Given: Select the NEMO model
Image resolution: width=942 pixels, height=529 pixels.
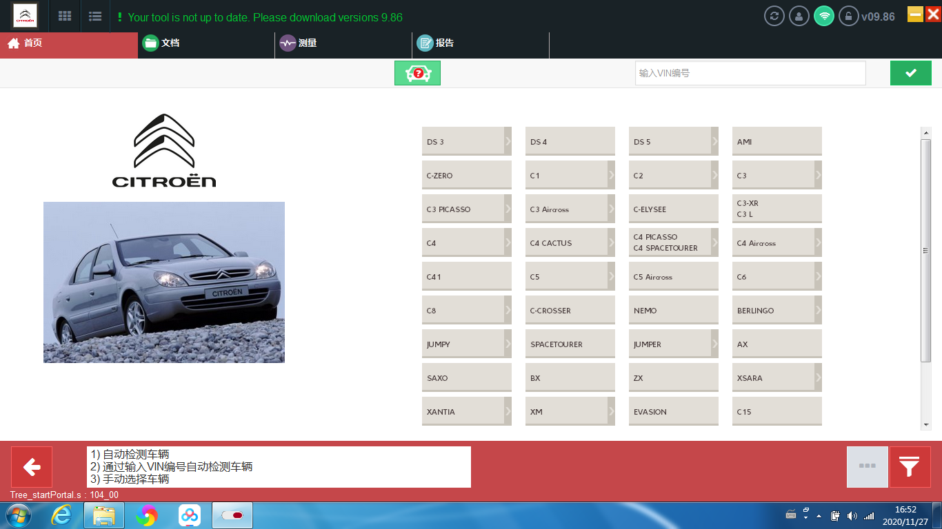Looking at the screenshot, I should coord(674,310).
